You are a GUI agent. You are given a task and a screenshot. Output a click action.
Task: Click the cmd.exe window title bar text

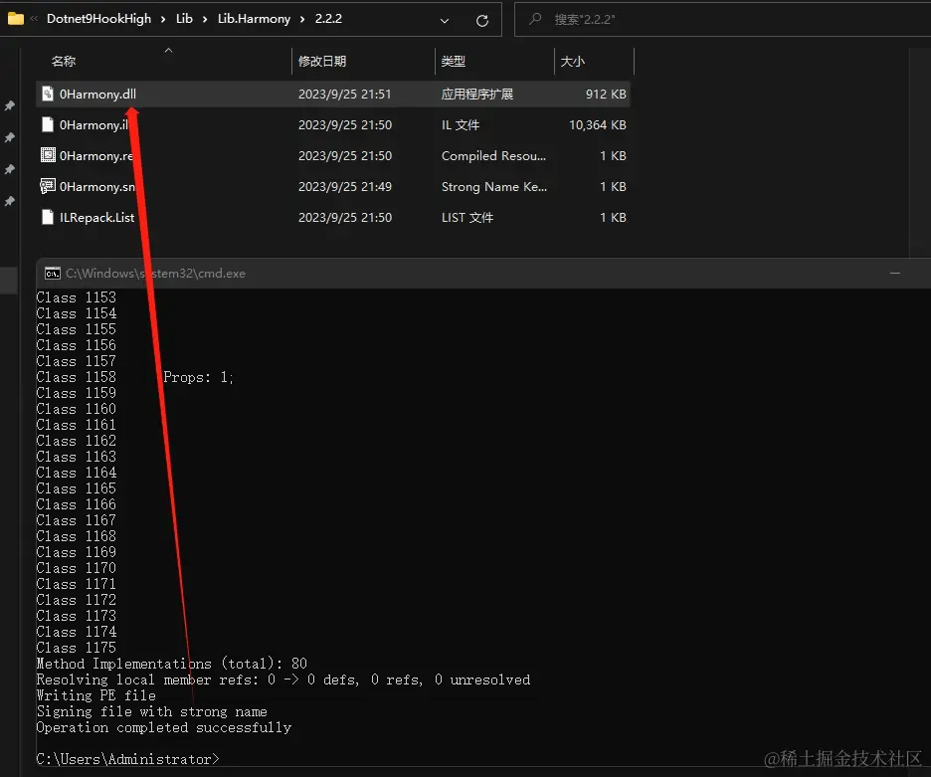[x=155, y=274]
